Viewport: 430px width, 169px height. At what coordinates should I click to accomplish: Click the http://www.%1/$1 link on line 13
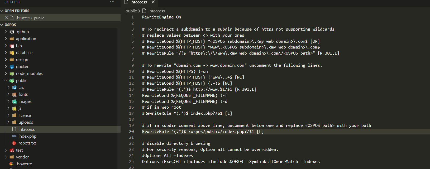coord(213,89)
